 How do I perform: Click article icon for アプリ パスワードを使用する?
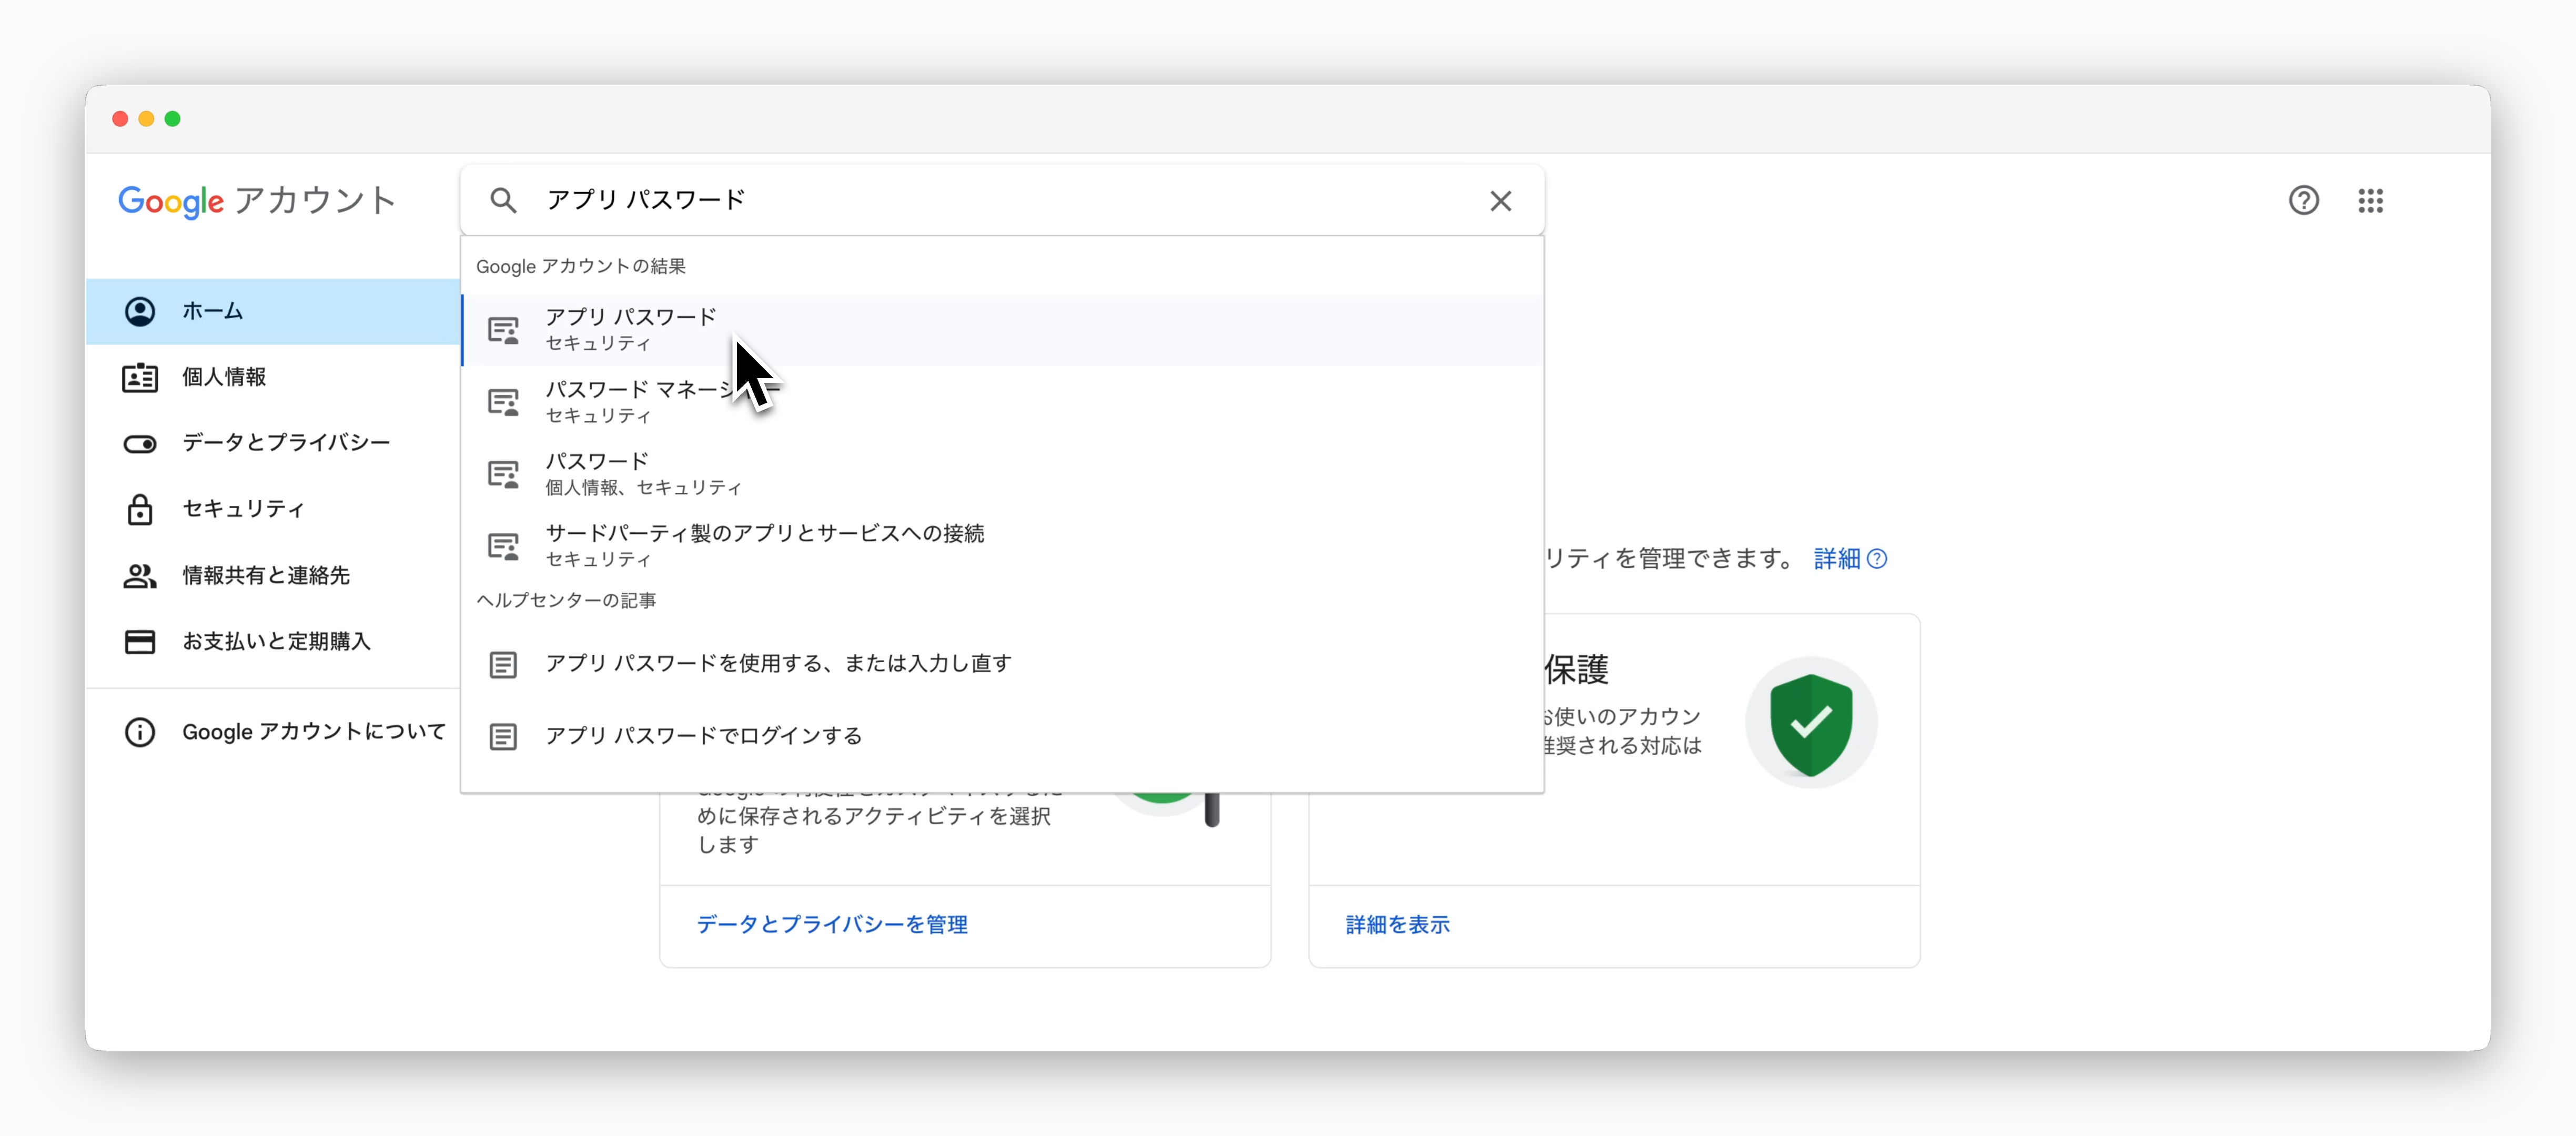(503, 664)
